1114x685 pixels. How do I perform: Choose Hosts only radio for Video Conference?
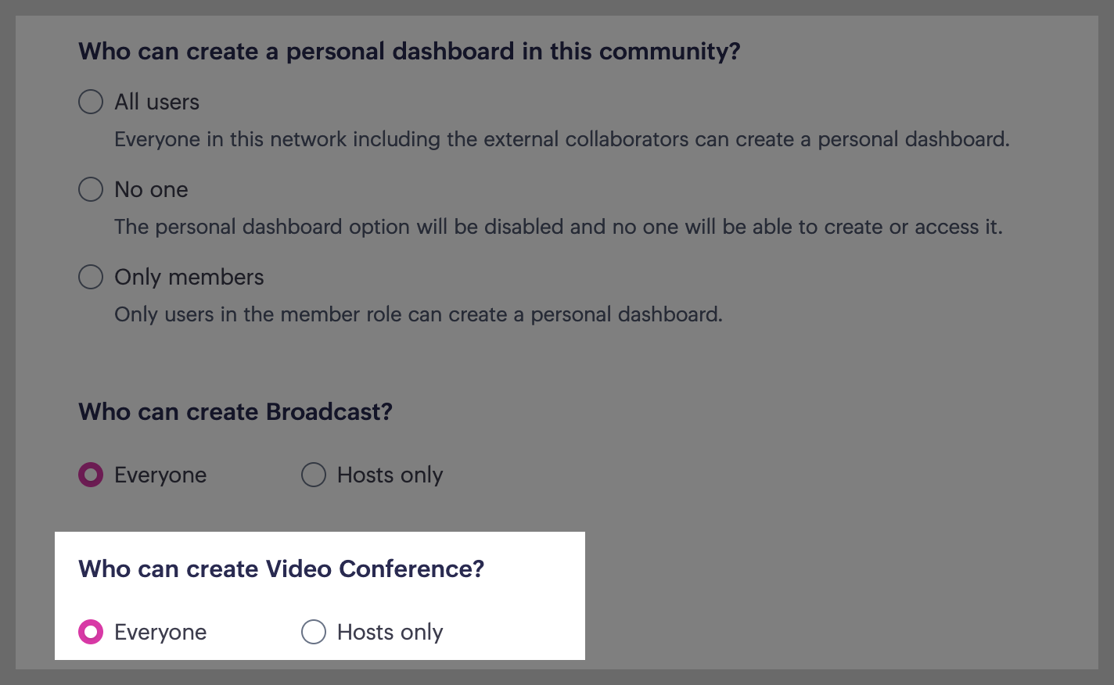314,632
